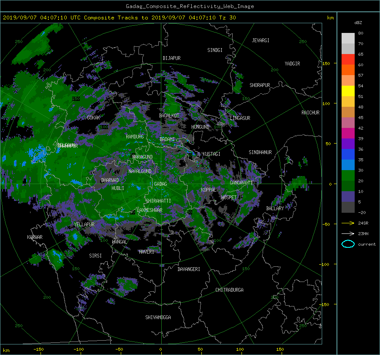The width and height of the screenshot is (380, 355).
Task: Click the HOSPET city label
Action: (229, 198)
